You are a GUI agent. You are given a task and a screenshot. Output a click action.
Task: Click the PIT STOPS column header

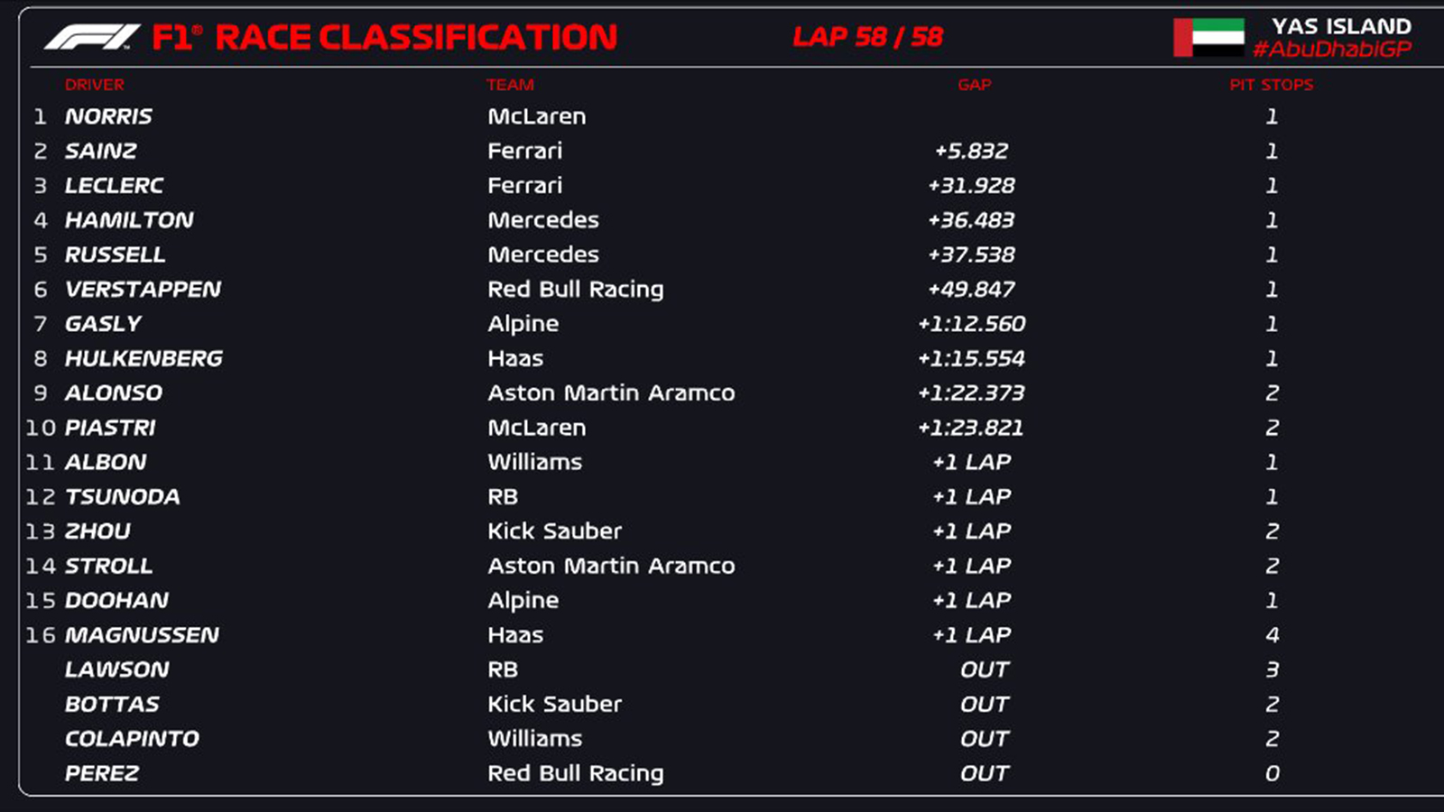point(1271,85)
